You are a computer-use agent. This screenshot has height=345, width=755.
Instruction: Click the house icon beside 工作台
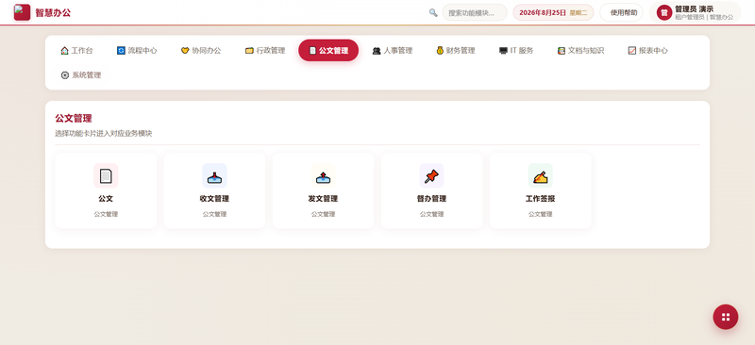[64, 51]
